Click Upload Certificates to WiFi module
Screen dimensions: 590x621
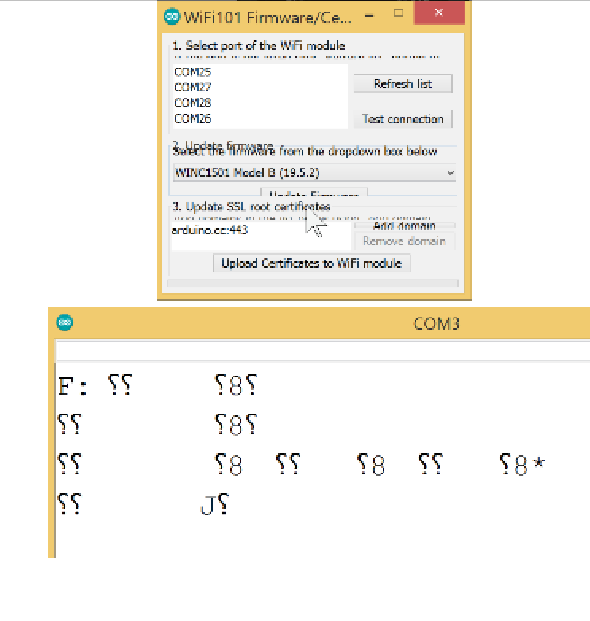click(311, 264)
